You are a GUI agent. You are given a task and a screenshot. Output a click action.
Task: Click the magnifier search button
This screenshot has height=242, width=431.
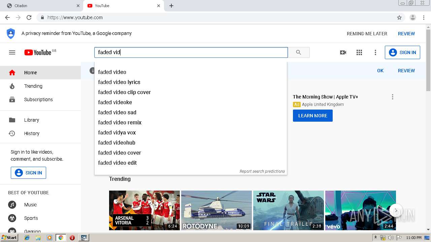pos(298,52)
